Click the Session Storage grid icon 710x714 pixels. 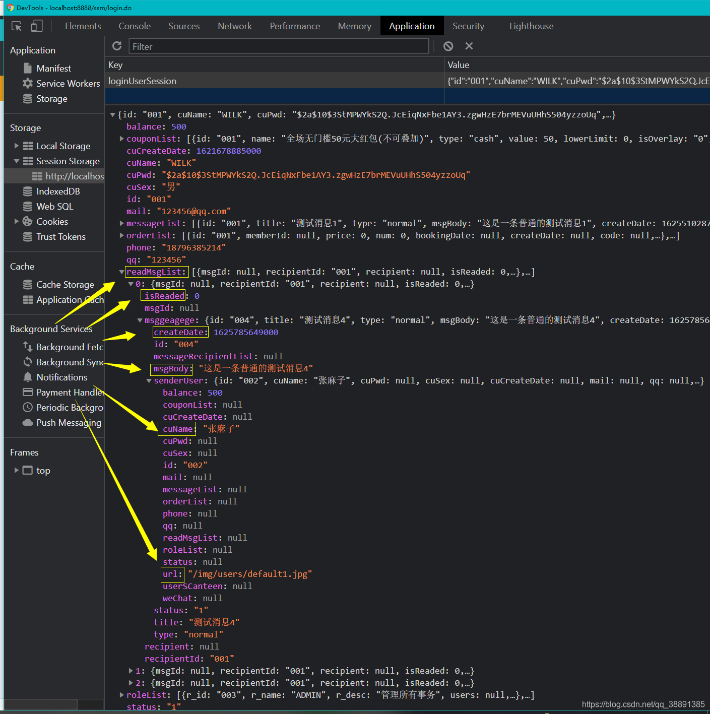point(28,161)
